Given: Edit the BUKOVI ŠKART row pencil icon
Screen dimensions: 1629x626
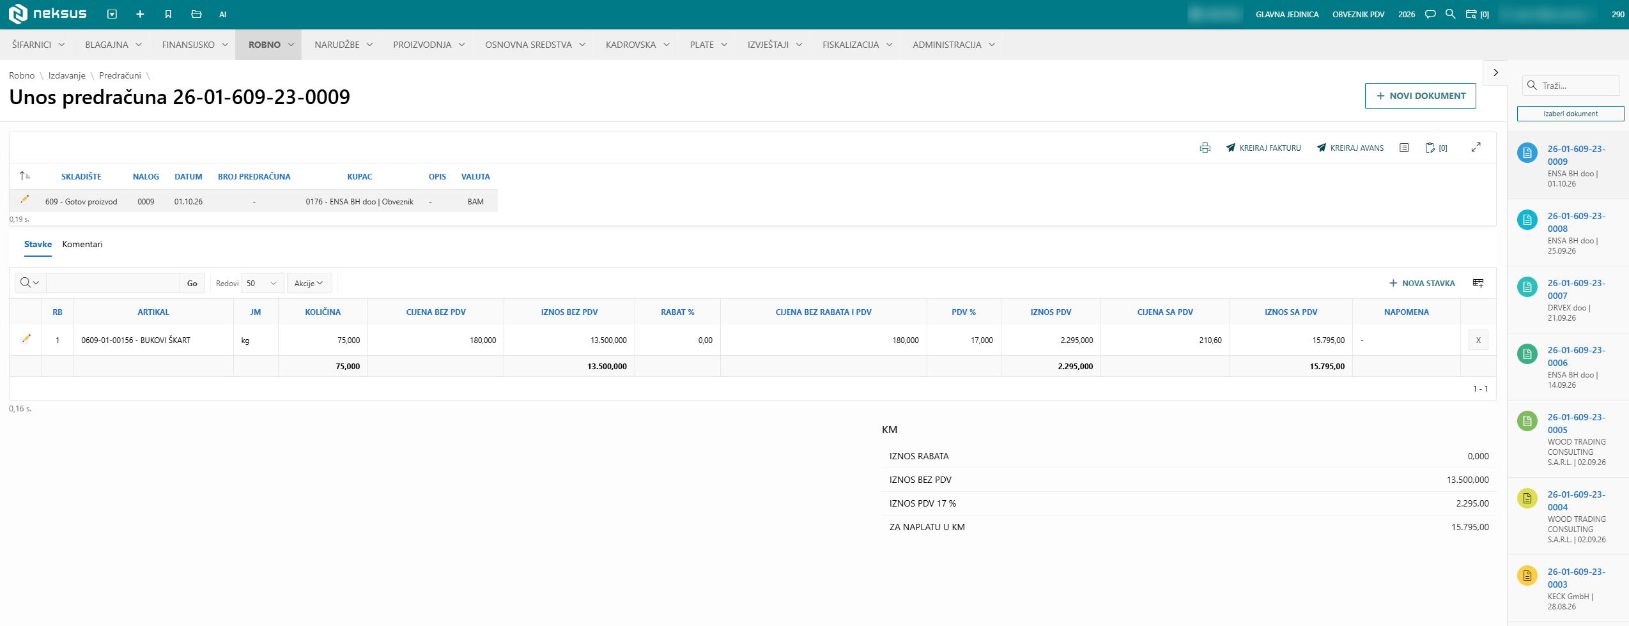Looking at the screenshot, I should tap(26, 339).
